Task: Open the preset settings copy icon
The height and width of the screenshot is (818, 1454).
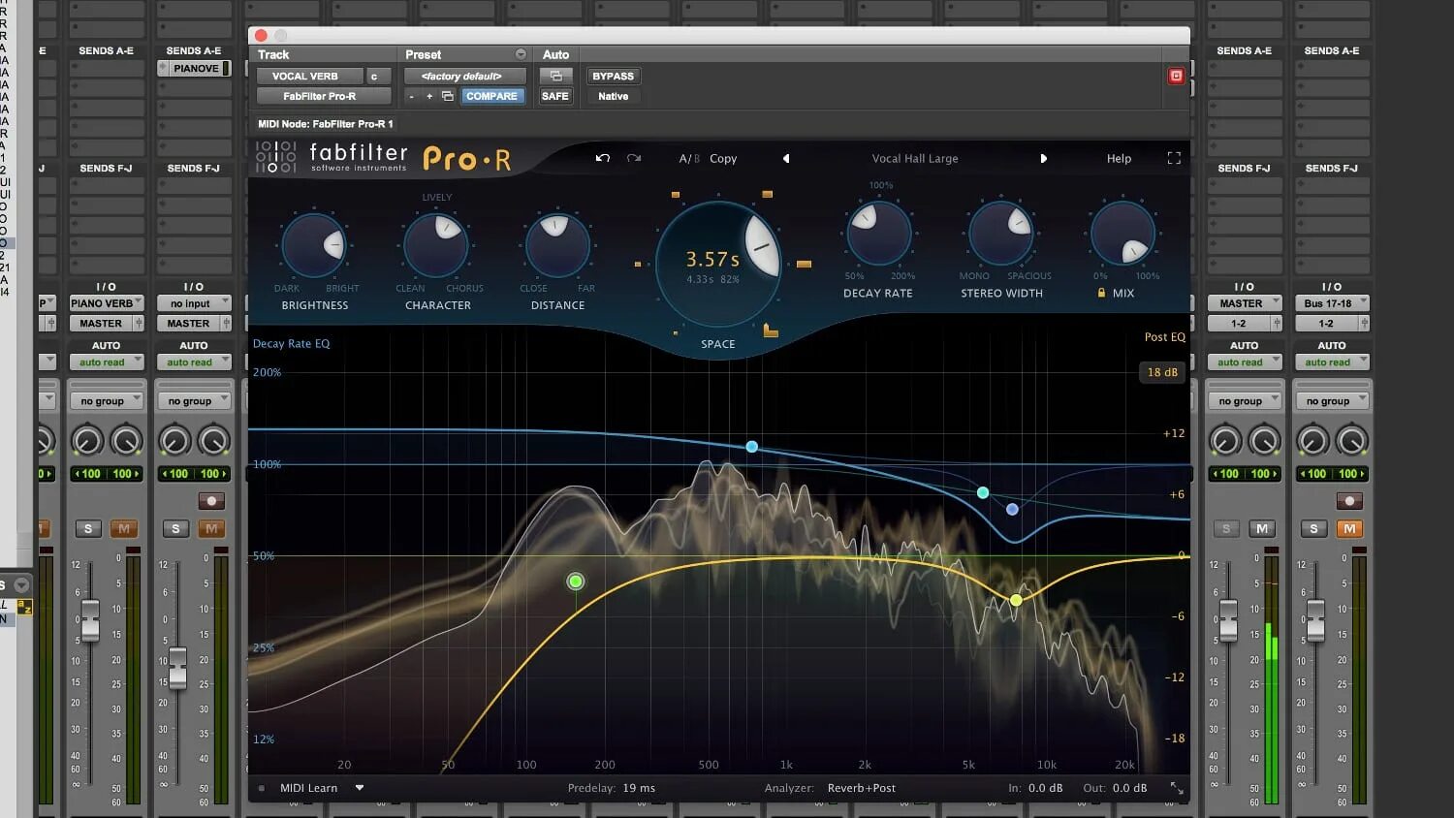Action: [x=447, y=96]
